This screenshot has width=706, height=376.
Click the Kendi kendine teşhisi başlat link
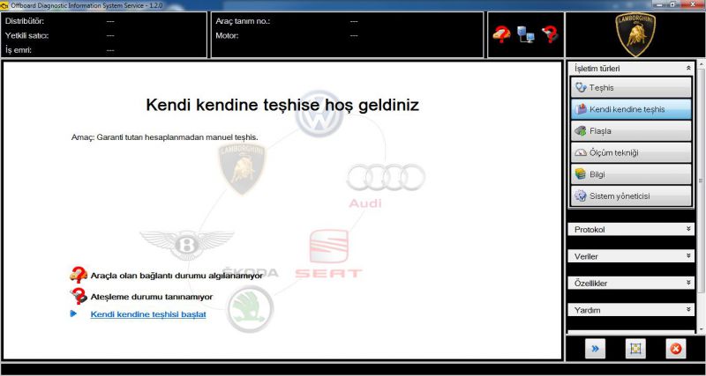[147, 314]
